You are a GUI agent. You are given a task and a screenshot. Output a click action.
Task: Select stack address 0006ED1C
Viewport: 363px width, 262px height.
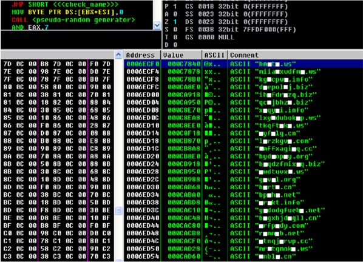point(143,149)
